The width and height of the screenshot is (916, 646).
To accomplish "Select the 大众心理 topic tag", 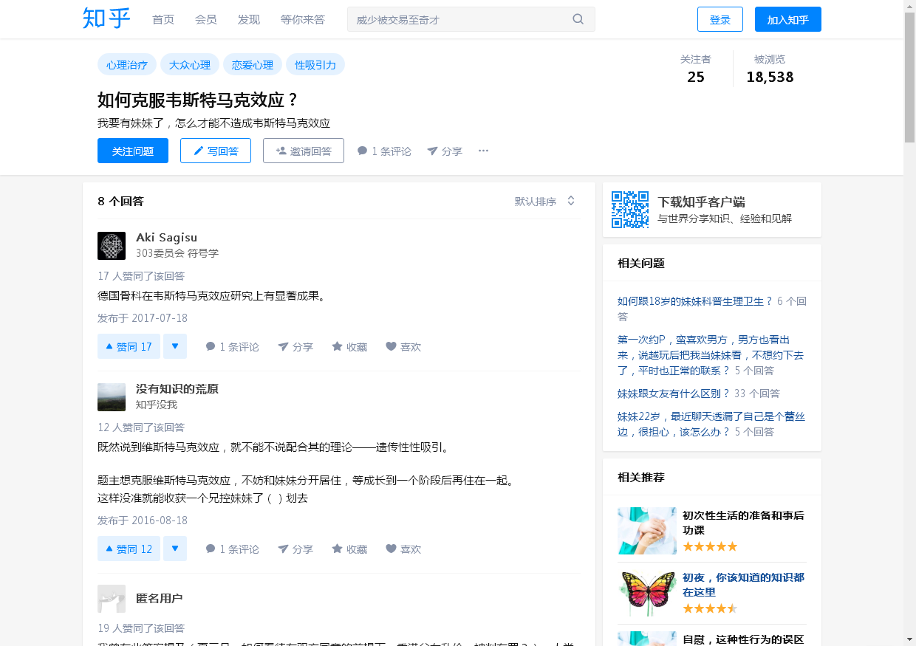I will tap(190, 64).
